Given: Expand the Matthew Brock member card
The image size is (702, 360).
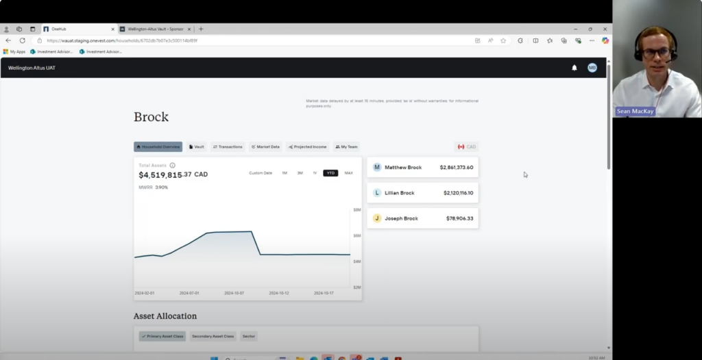Looking at the screenshot, I should (422, 167).
